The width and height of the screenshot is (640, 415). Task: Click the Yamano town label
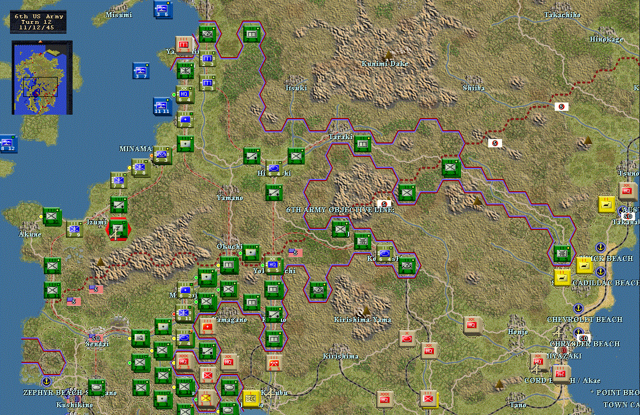click(x=230, y=197)
